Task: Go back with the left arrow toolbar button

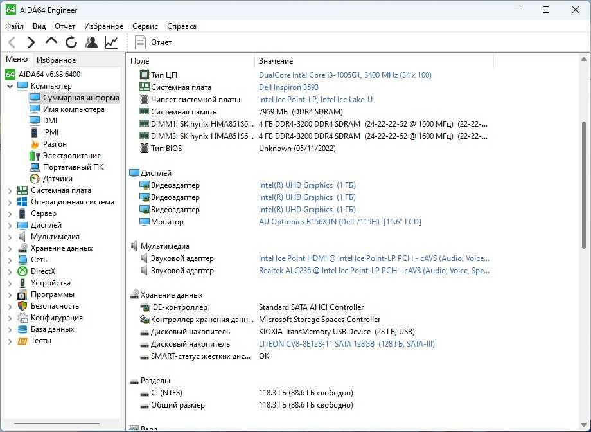Action: tap(12, 42)
